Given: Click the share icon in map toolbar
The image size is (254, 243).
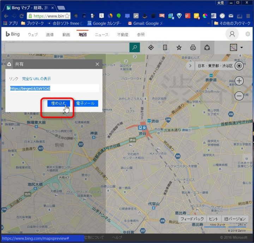Looking at the screenshot, I should click(207, 48).
